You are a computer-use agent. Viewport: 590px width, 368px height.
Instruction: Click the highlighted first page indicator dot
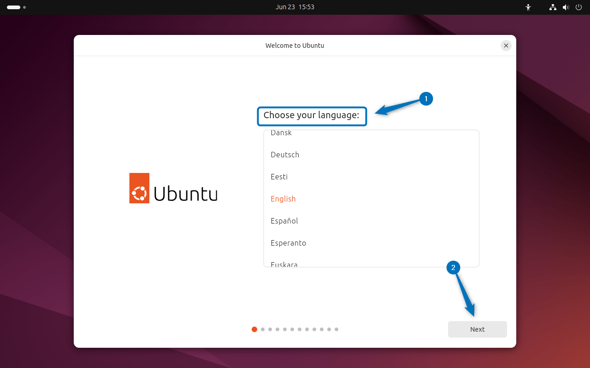pyautogui.click(x=254, y=329)
